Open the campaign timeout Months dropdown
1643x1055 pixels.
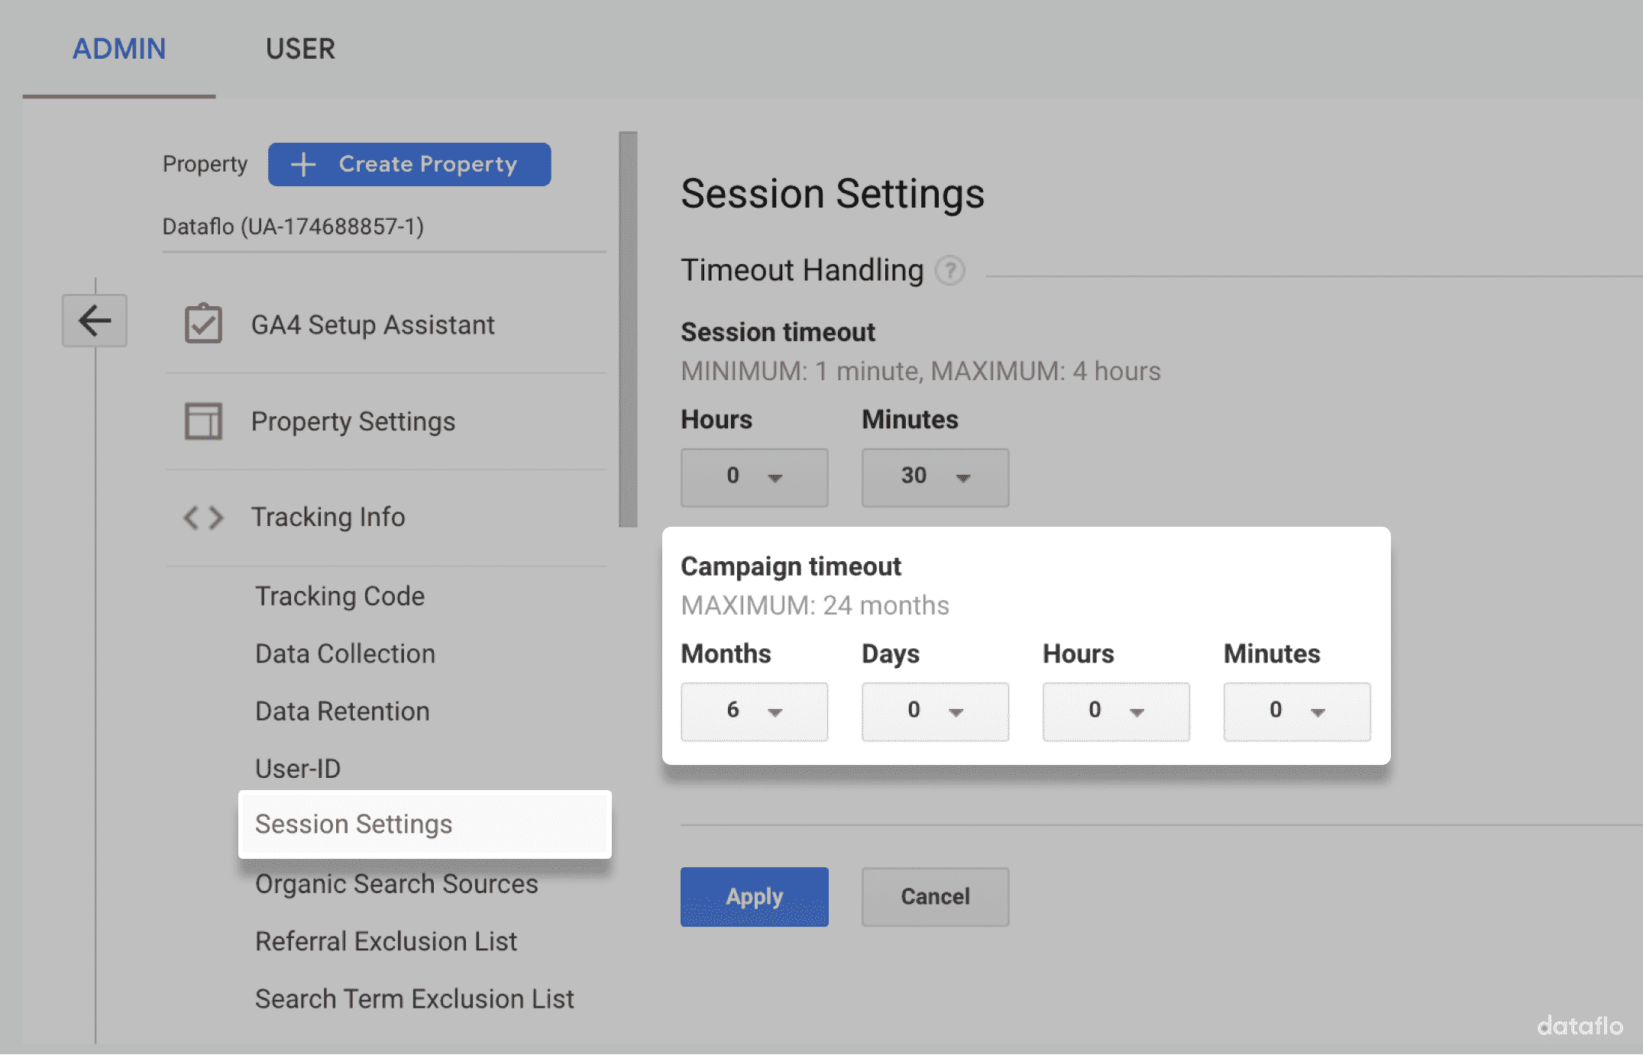(754, 711)
